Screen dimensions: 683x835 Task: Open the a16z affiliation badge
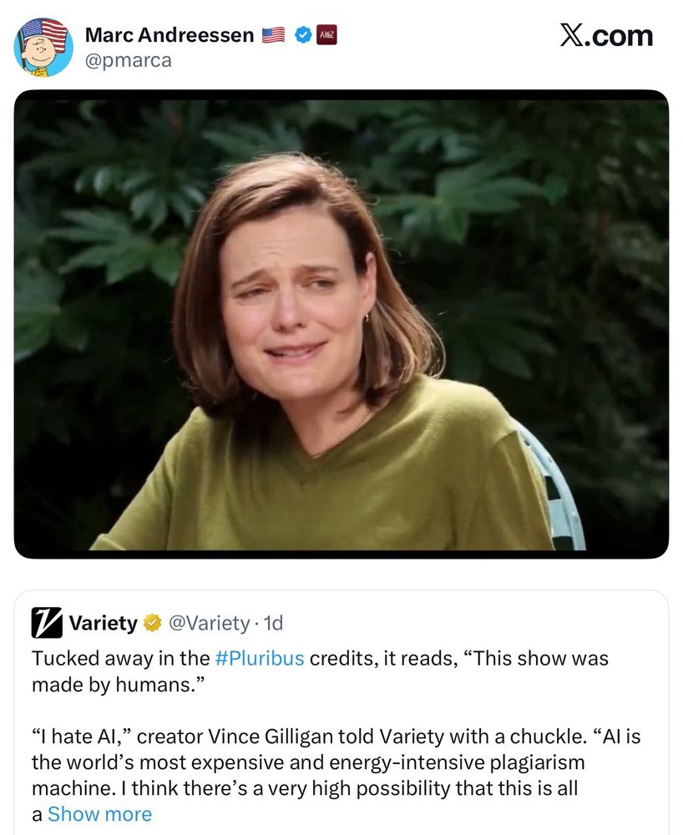[329, 35]
